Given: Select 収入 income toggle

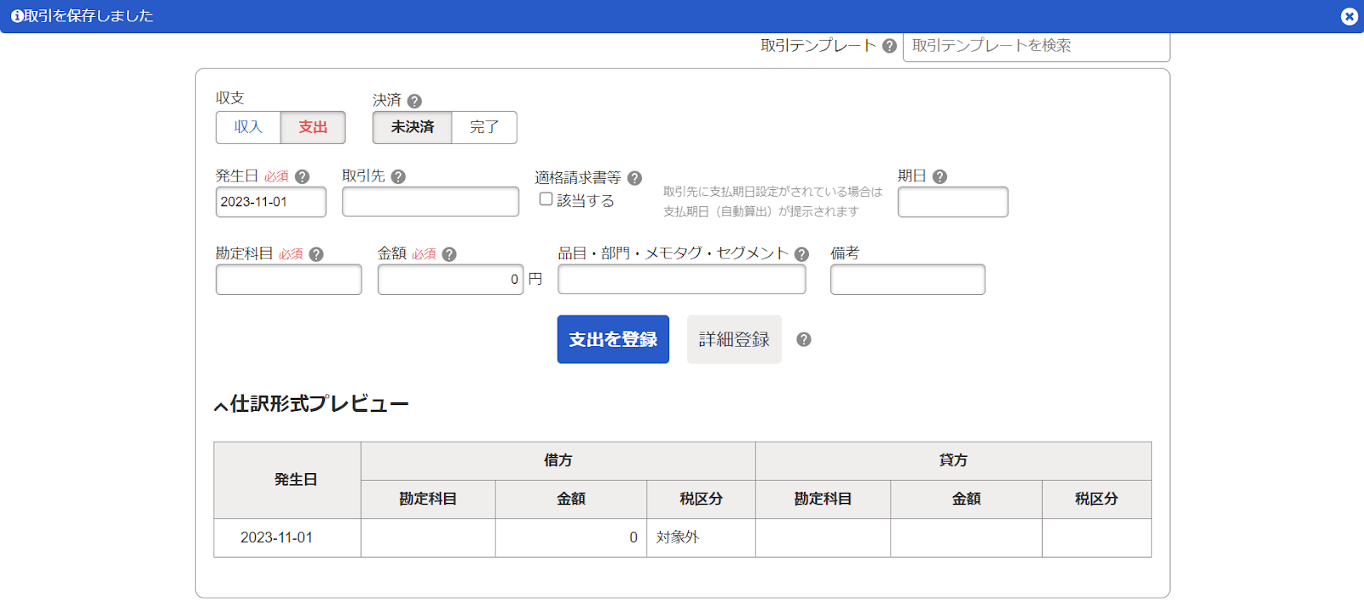Looking at the screenshot, I should click(248, 127).
